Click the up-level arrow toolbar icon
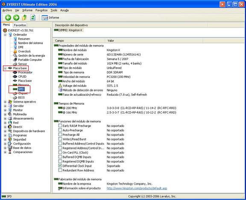This screenshot has width=246, height=200. [24, 17]
